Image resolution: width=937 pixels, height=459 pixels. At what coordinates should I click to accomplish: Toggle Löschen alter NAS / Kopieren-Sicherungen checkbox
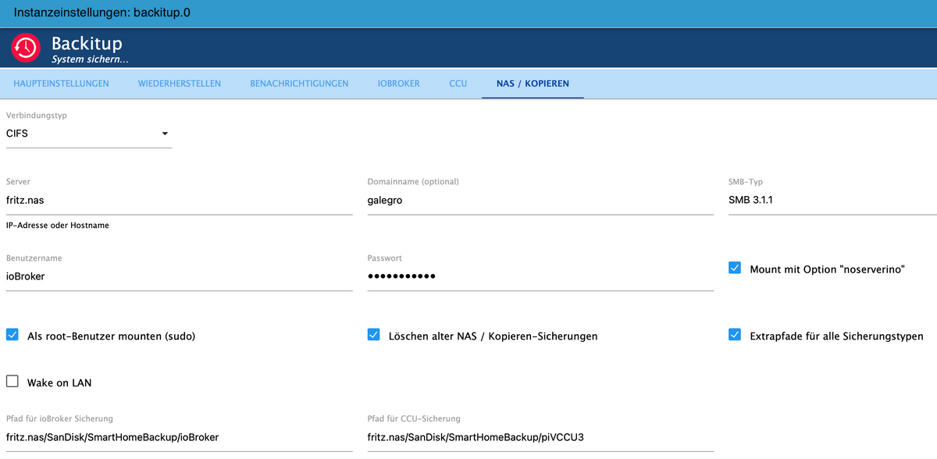(374, 335)
